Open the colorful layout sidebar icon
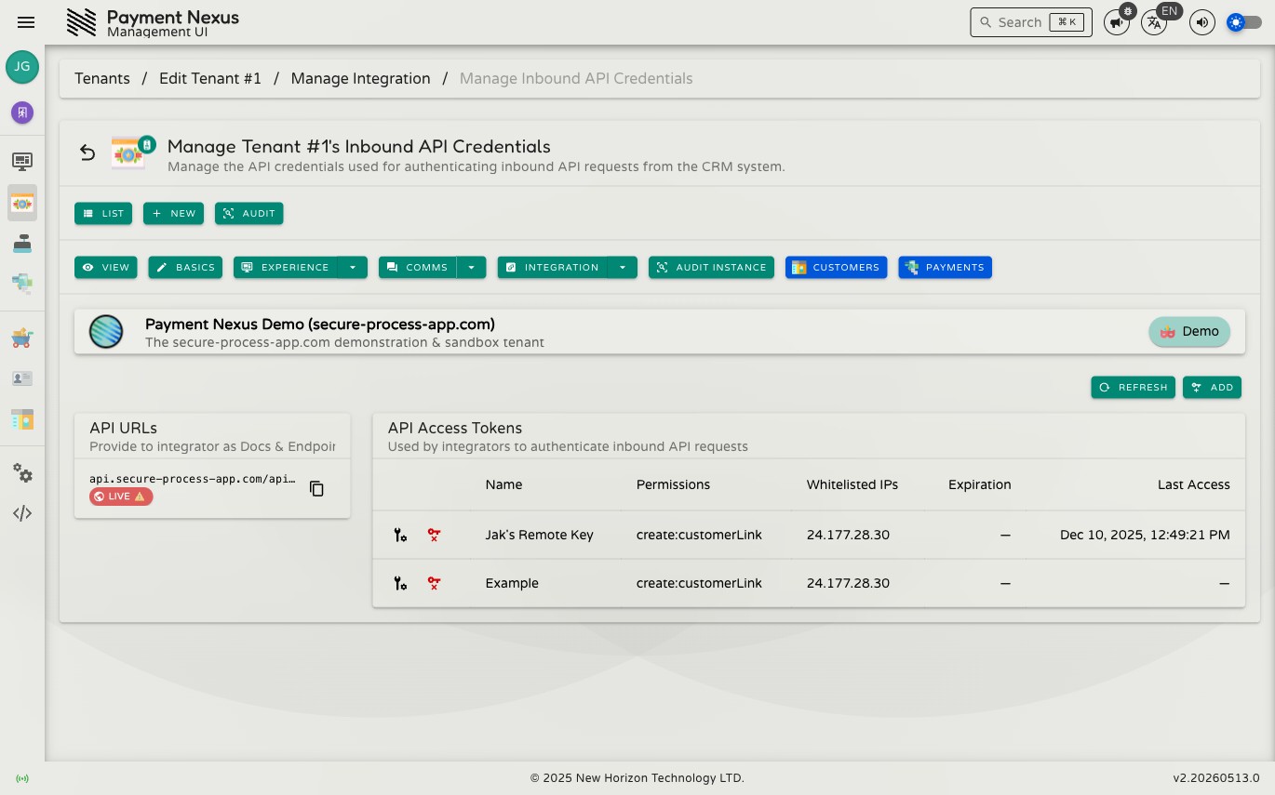The width and height of the screenshot is (1275, 795). coord(22,419)
